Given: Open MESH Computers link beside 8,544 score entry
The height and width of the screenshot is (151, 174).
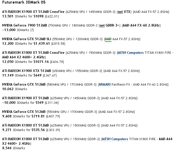Looking at the screenshot, I should (115, 139).
